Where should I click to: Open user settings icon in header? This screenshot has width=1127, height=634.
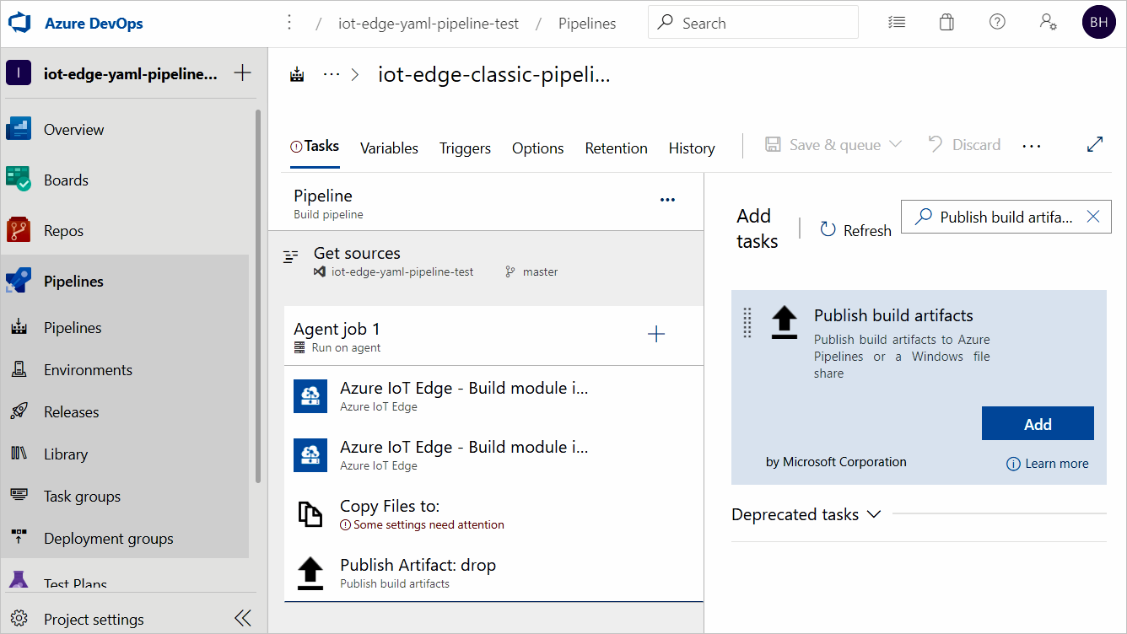1049,23
